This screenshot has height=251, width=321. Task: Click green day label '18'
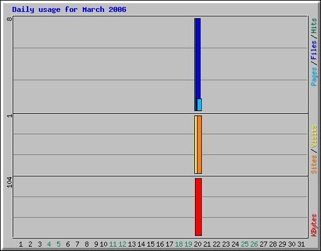(x=179, y=244)
